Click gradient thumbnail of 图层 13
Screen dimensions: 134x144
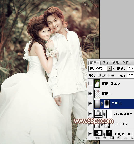(97, 104)
